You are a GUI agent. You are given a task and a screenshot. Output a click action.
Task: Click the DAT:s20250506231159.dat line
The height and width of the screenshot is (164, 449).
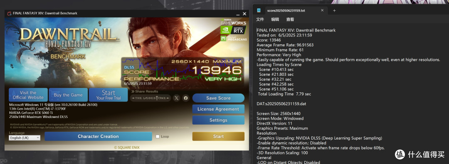tap(281, 104)
